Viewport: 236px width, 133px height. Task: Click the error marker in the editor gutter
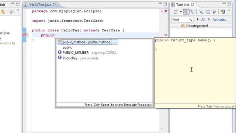[25, 35]
